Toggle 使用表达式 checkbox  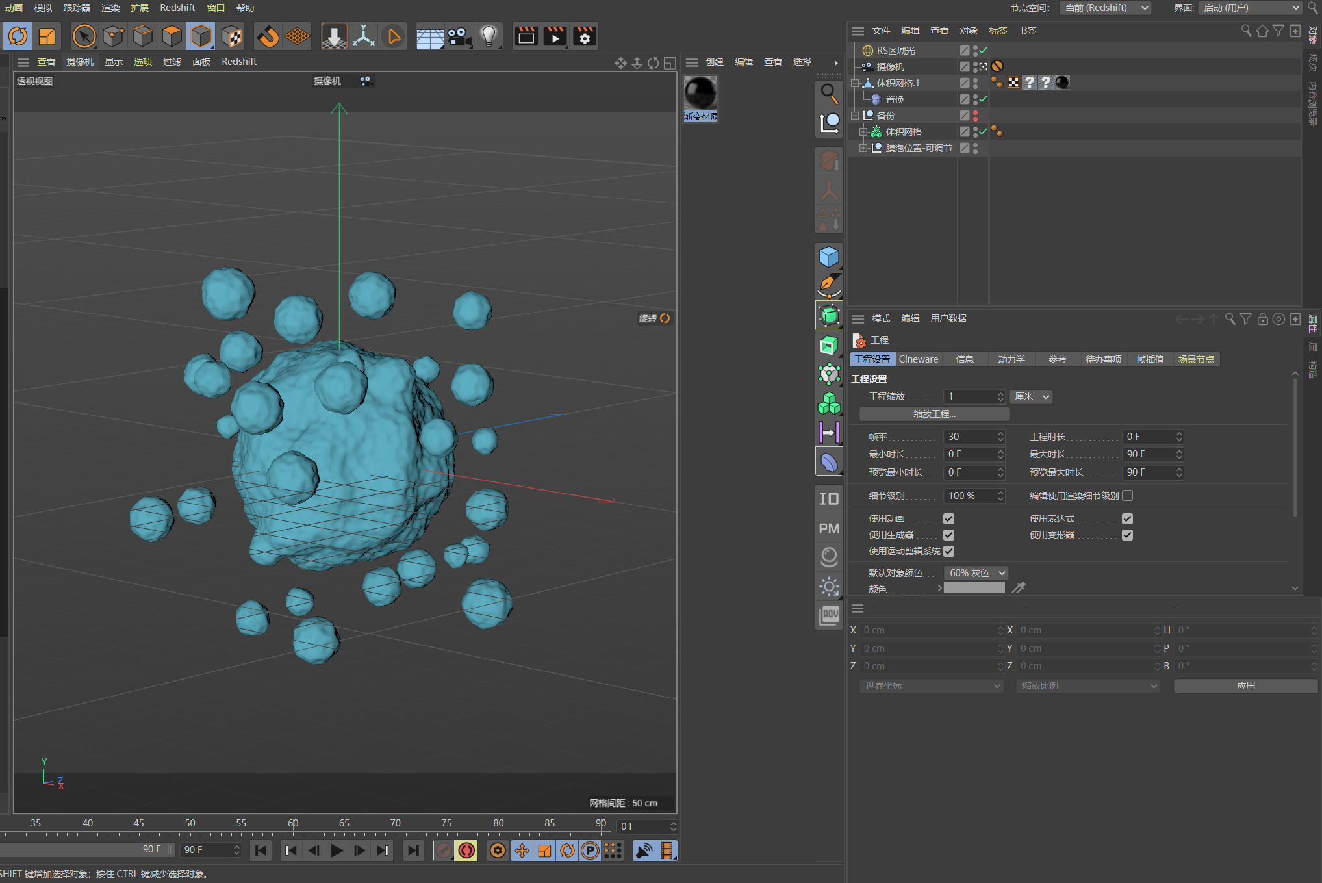pyautogui.click(x=1127, y=518)
